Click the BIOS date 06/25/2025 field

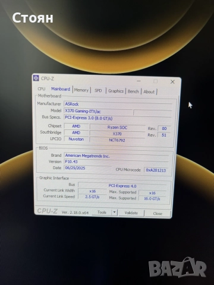pyautogui.click(x=87, y=168)
